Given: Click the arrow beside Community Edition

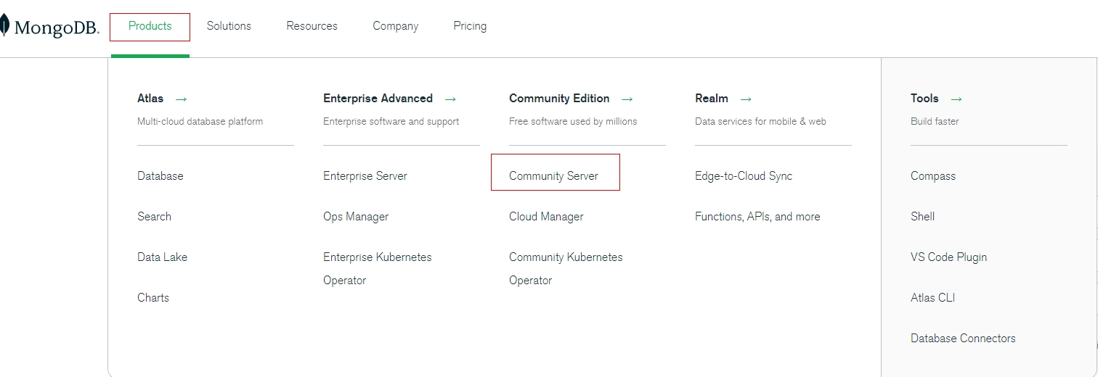Looking at the screenshot, I should (x=627, y=99).
